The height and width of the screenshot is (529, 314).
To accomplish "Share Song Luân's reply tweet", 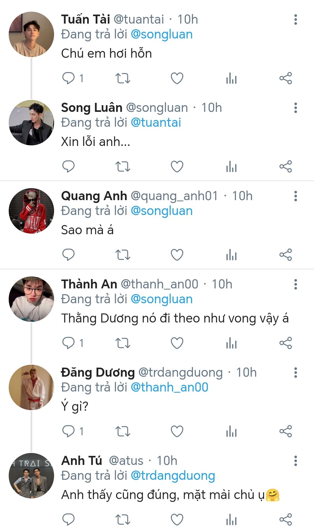I will (286, 167).
